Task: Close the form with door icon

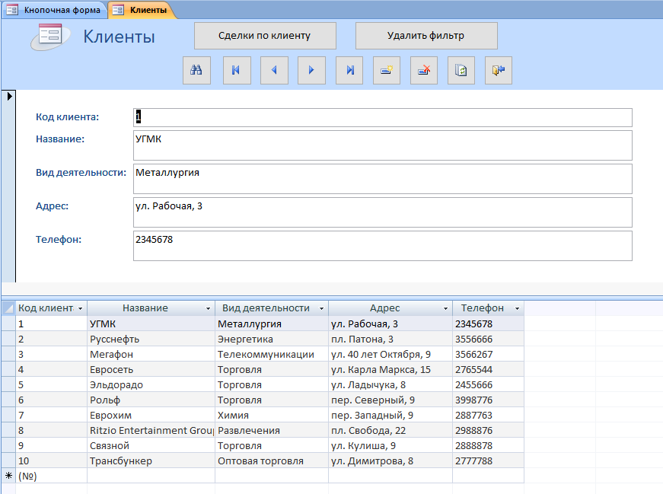Action: pos(498,70)
